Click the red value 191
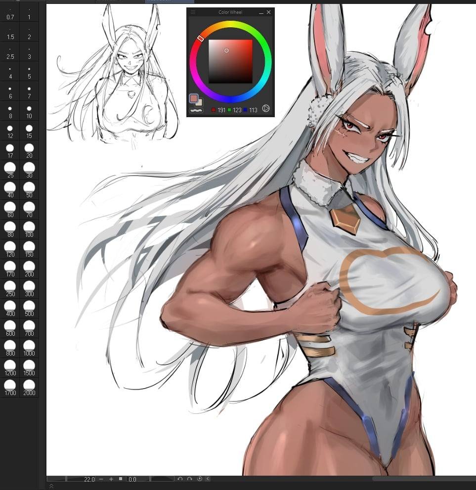The image size is (476, 490). (x=221, y=110)
